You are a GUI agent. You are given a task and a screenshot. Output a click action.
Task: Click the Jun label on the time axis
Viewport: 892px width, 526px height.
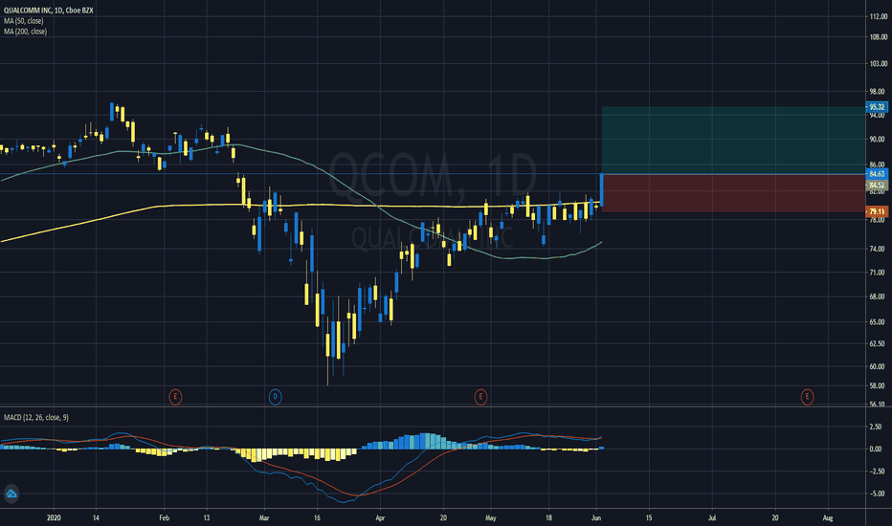click(596, 518)
